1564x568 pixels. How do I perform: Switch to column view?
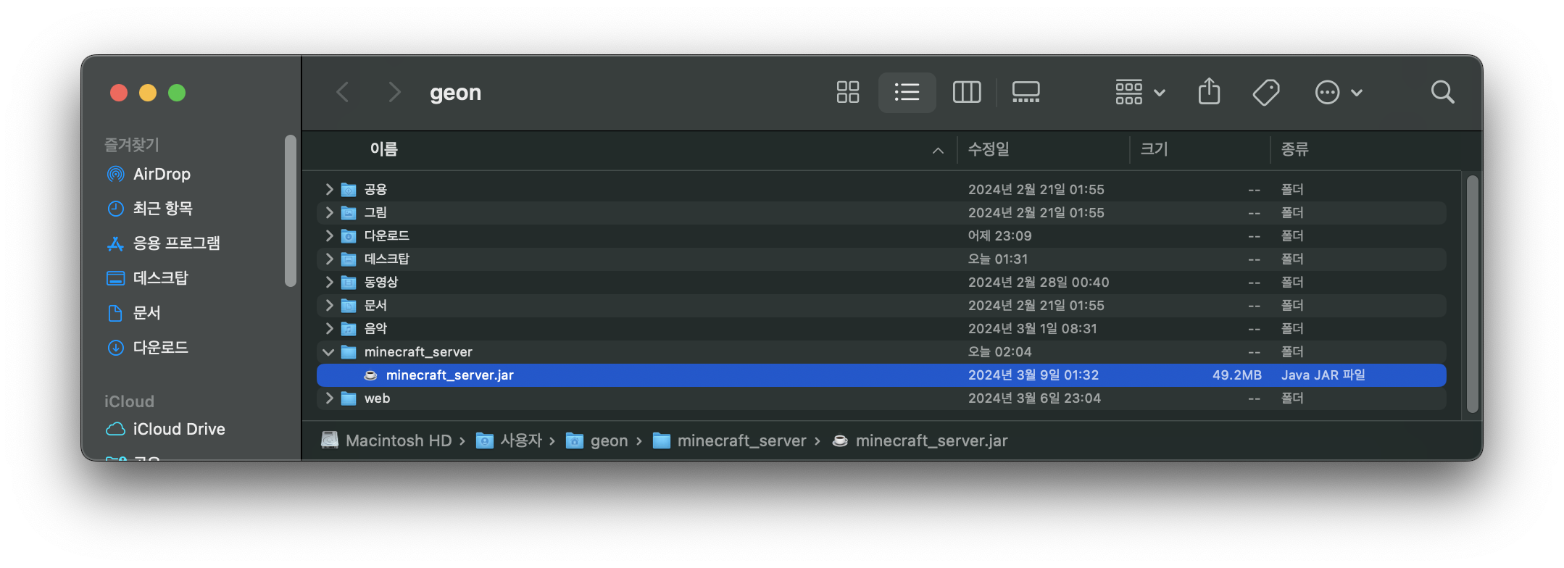(x=966, y=92)
